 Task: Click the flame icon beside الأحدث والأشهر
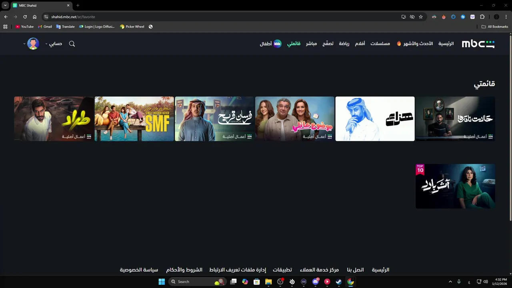(399, 44)
